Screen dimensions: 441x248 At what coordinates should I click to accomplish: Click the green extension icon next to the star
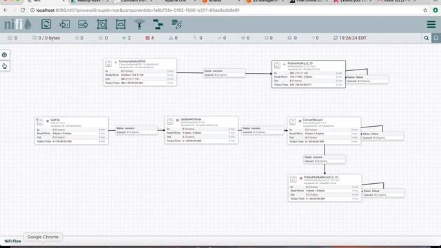(435, 10)
